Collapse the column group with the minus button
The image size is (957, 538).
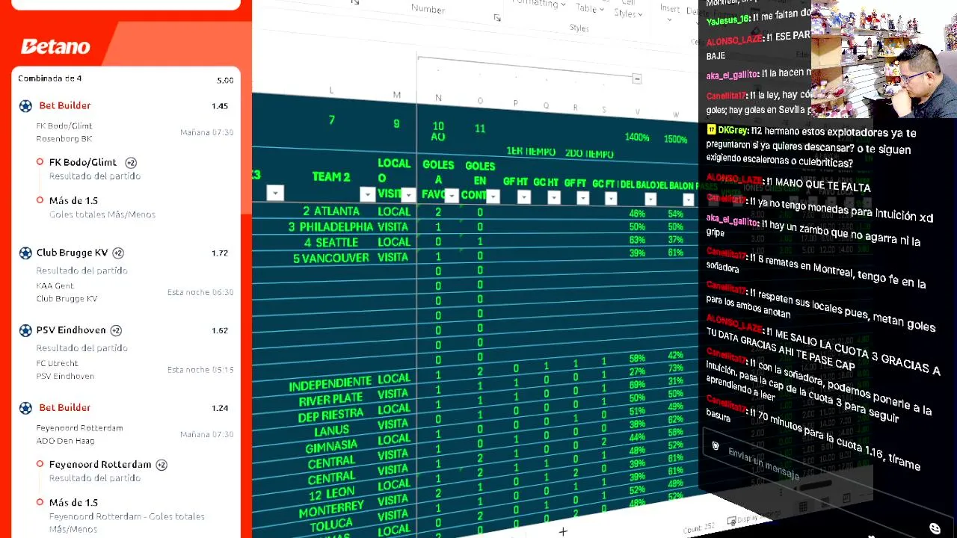[x=637, y=78]
